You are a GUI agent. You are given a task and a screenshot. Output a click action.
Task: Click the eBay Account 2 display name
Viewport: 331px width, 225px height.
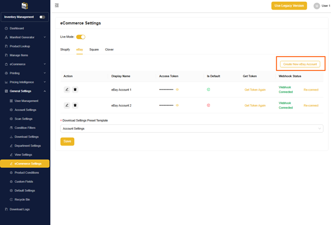pyautogui.click(x=121, y=105)
